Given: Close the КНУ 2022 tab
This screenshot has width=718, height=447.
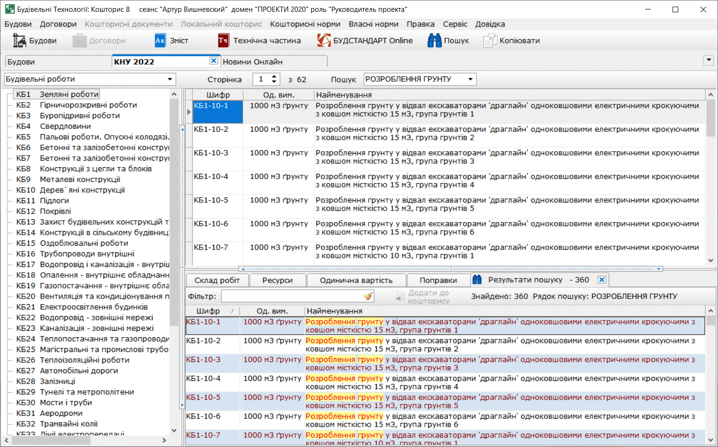Looking at the screenshot, I should point(213,61).
